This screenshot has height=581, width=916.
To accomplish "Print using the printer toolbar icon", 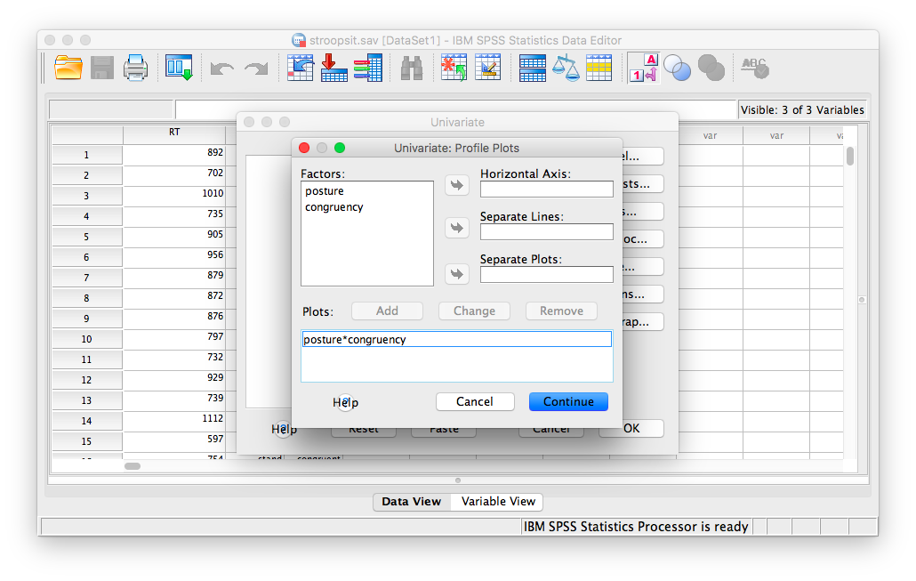I will (135, 68).
